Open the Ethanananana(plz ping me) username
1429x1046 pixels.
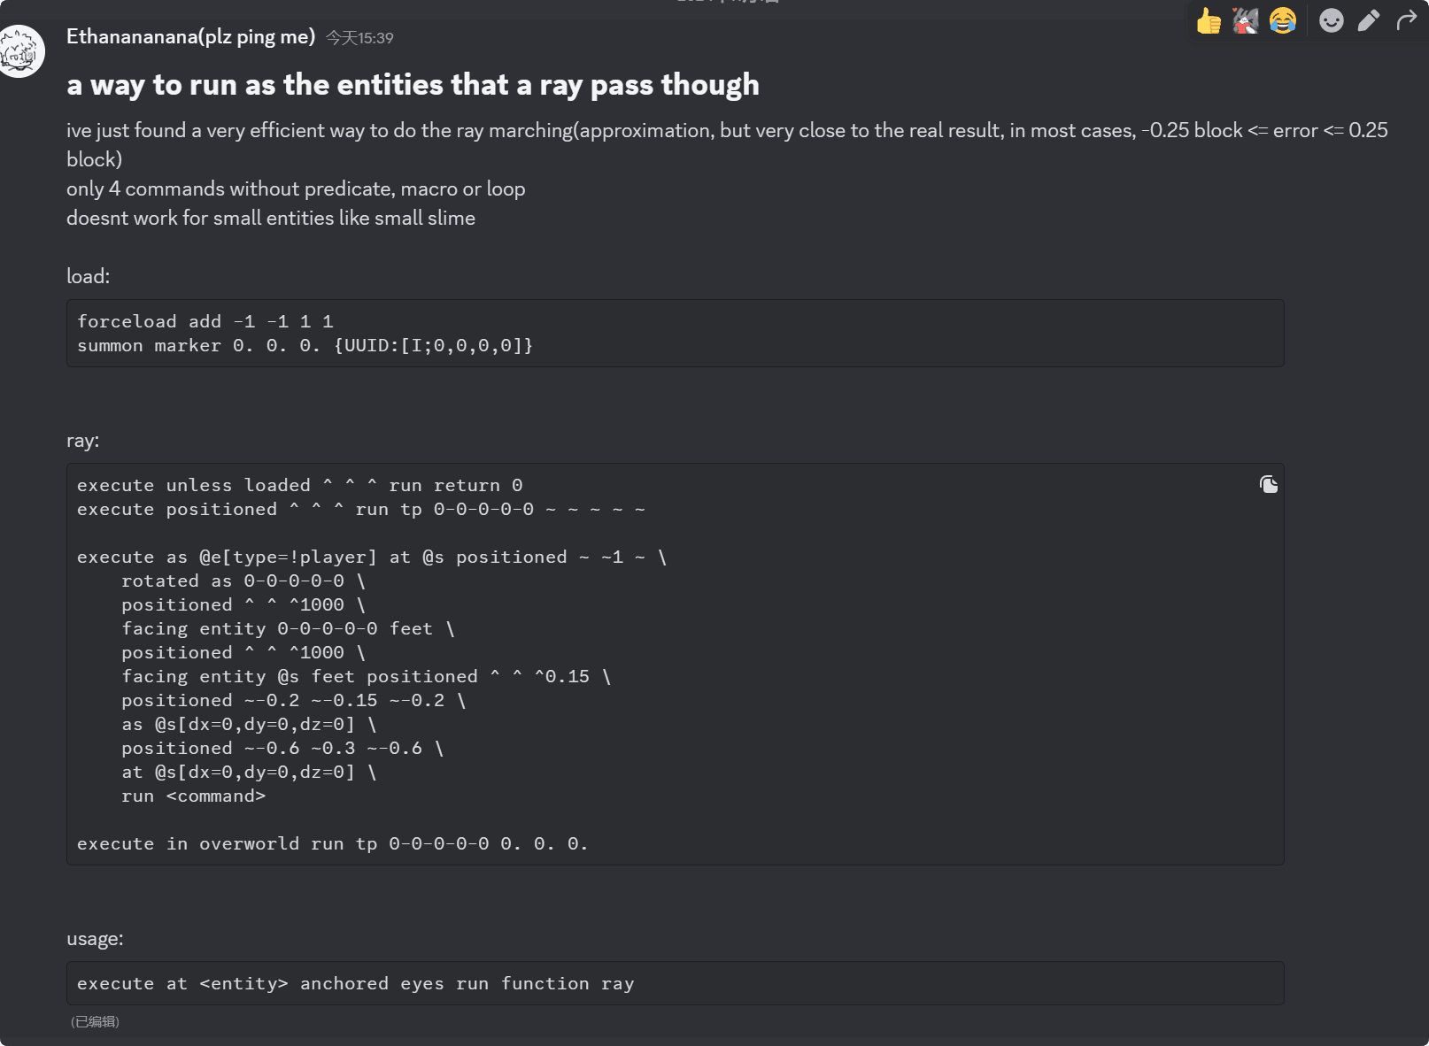pos(190,36)
